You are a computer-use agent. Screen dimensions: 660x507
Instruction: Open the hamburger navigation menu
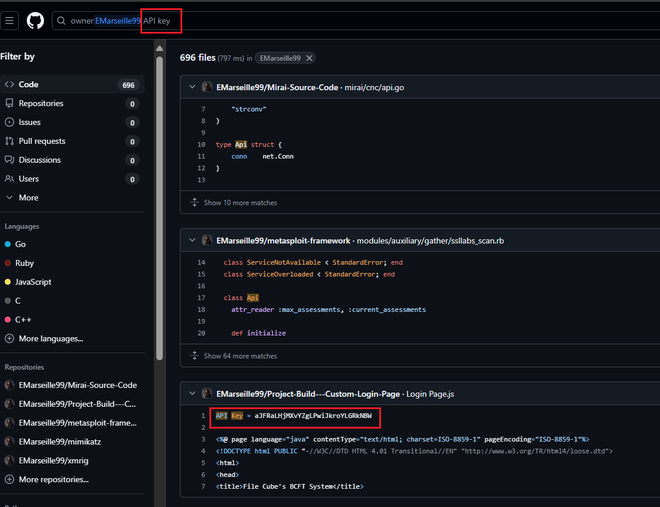(x=9, y=21)
